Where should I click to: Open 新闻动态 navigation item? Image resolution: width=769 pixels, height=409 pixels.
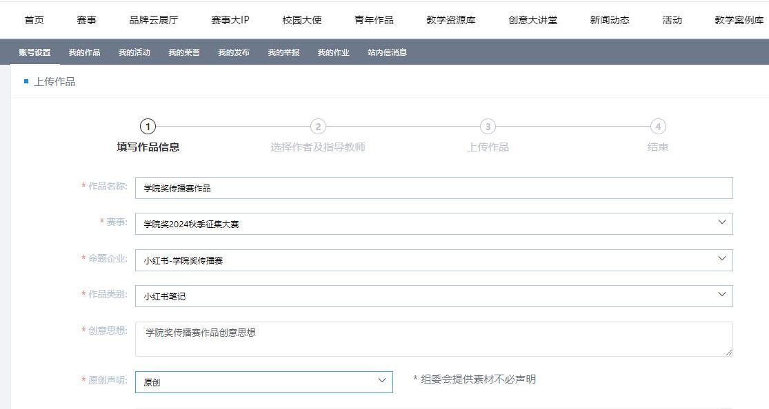pyautogui.click(x=610, y=20)
